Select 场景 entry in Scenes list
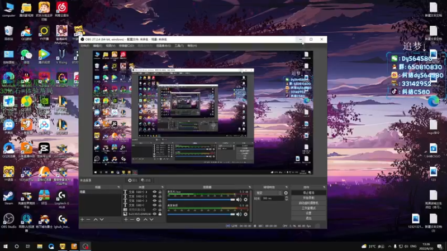Screen dimensions: 447x251 pyautogui.click(x=101, y=192)
